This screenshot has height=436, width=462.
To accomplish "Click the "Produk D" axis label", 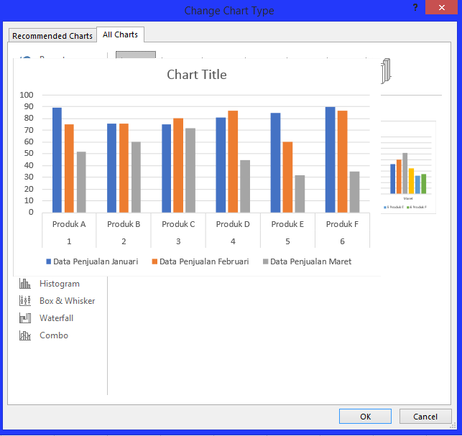I will pyautogui.click(x=233, y=224).
